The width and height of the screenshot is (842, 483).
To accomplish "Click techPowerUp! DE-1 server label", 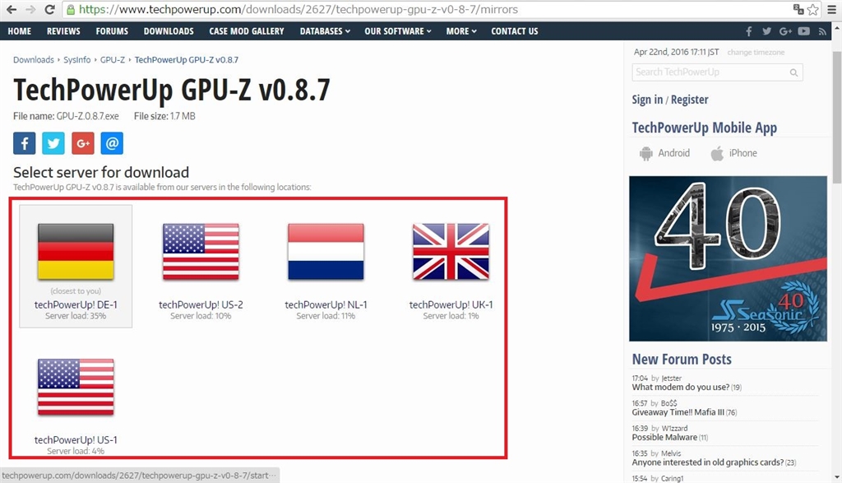I will tap(76, 304).
